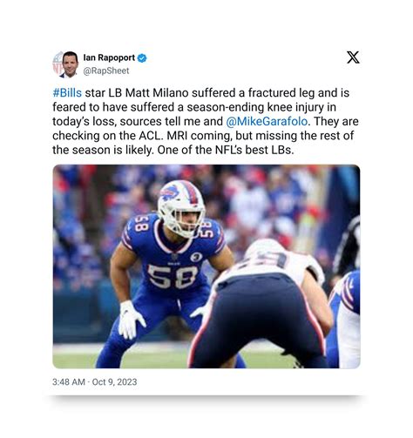Viewport: 413px width, 438px height.
Task: Click the 'Matt Milano' name in tweet
Action: [x=157, y=93]
